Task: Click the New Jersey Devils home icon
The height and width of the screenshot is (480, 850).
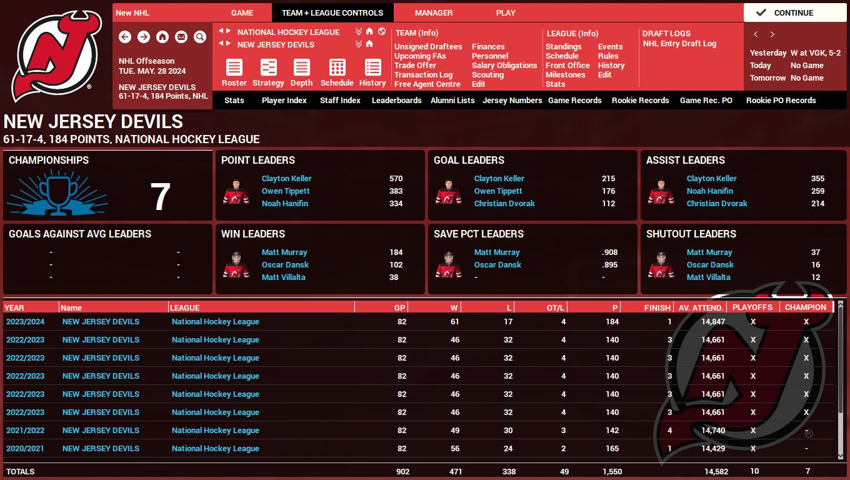Action: click(369, 44)
